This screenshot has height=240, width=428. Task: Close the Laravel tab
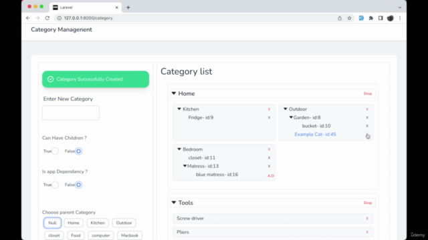point(117,7)
